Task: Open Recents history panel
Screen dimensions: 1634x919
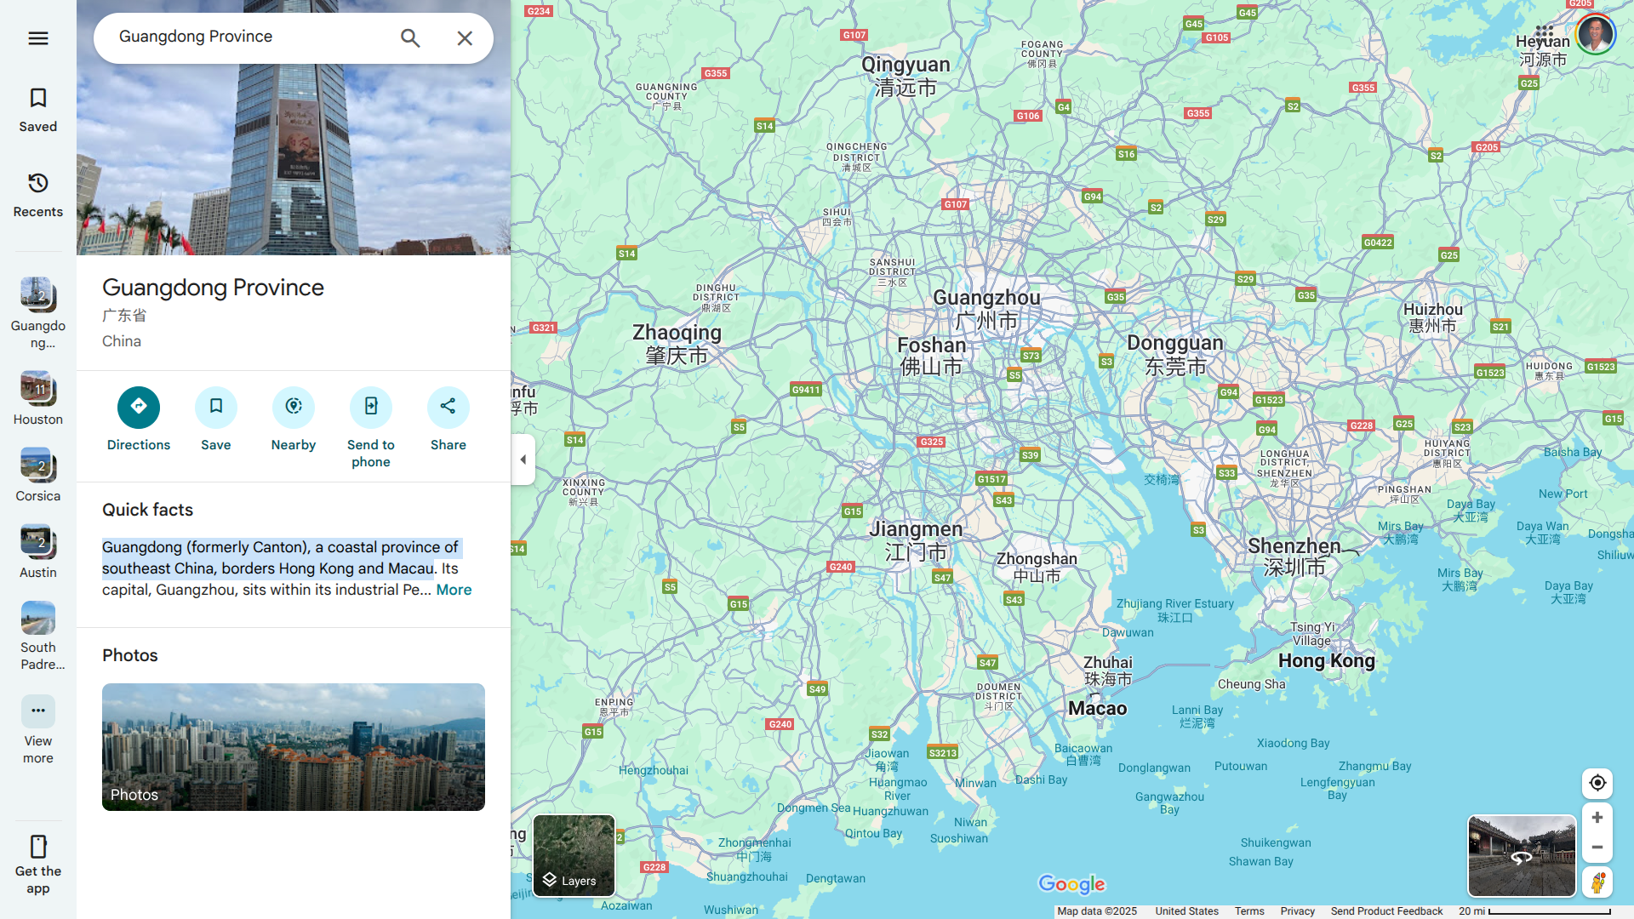Action: 38,195
